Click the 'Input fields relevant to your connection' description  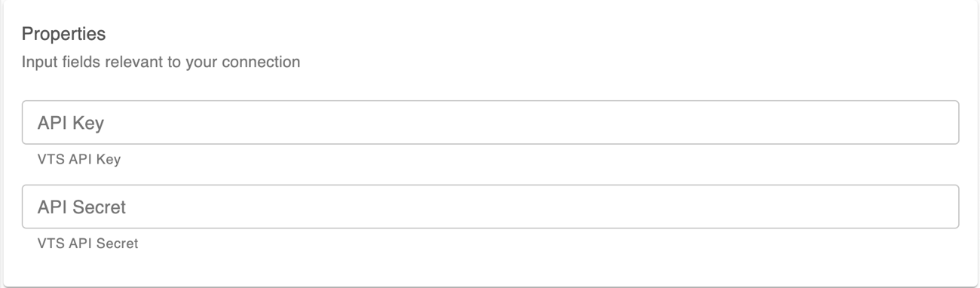tap(161, 62)
